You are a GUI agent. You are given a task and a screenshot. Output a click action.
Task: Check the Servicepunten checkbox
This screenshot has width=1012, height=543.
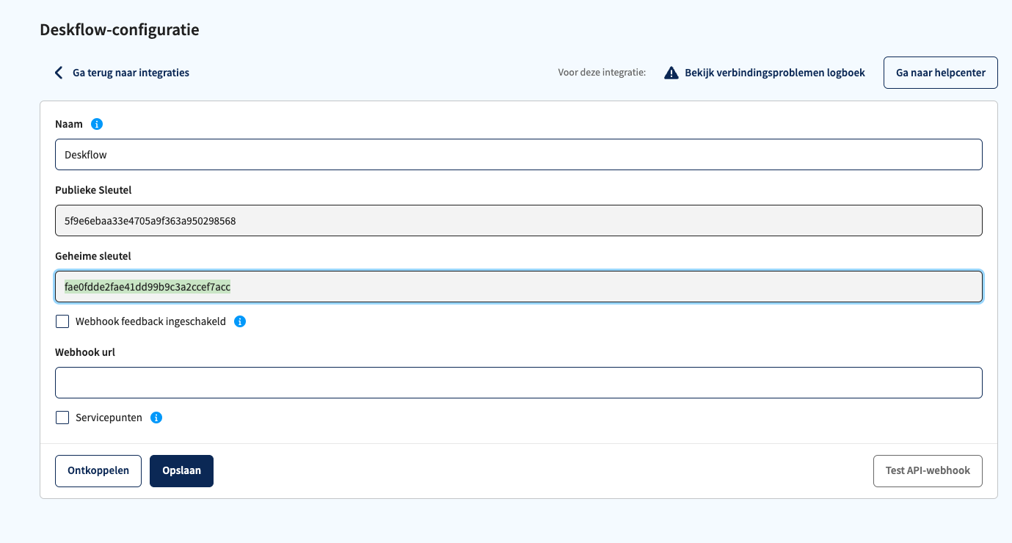(x=62, y=417)
